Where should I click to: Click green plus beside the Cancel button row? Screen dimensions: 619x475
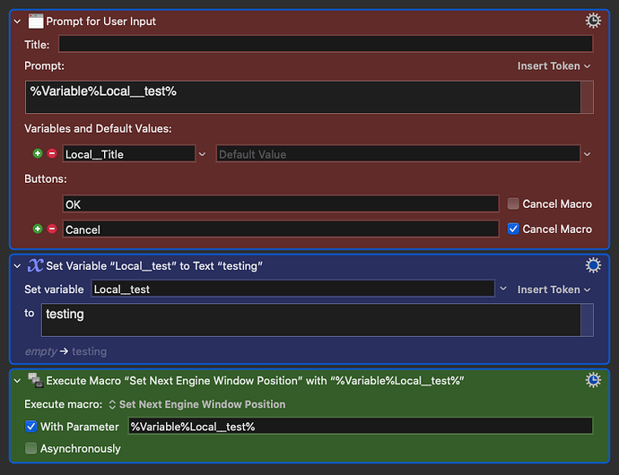click(x=38, y=229)
